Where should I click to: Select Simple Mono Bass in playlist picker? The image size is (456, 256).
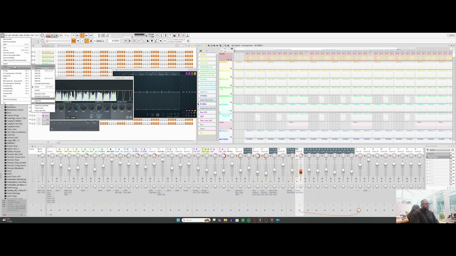pos(207,100)
